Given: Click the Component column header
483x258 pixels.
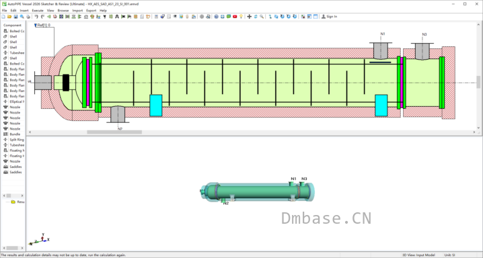Looking at the screenshot, I should point(13,26).
